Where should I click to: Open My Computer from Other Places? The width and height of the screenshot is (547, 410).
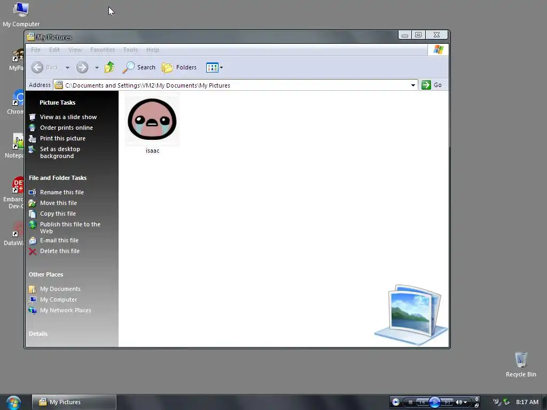58,299
